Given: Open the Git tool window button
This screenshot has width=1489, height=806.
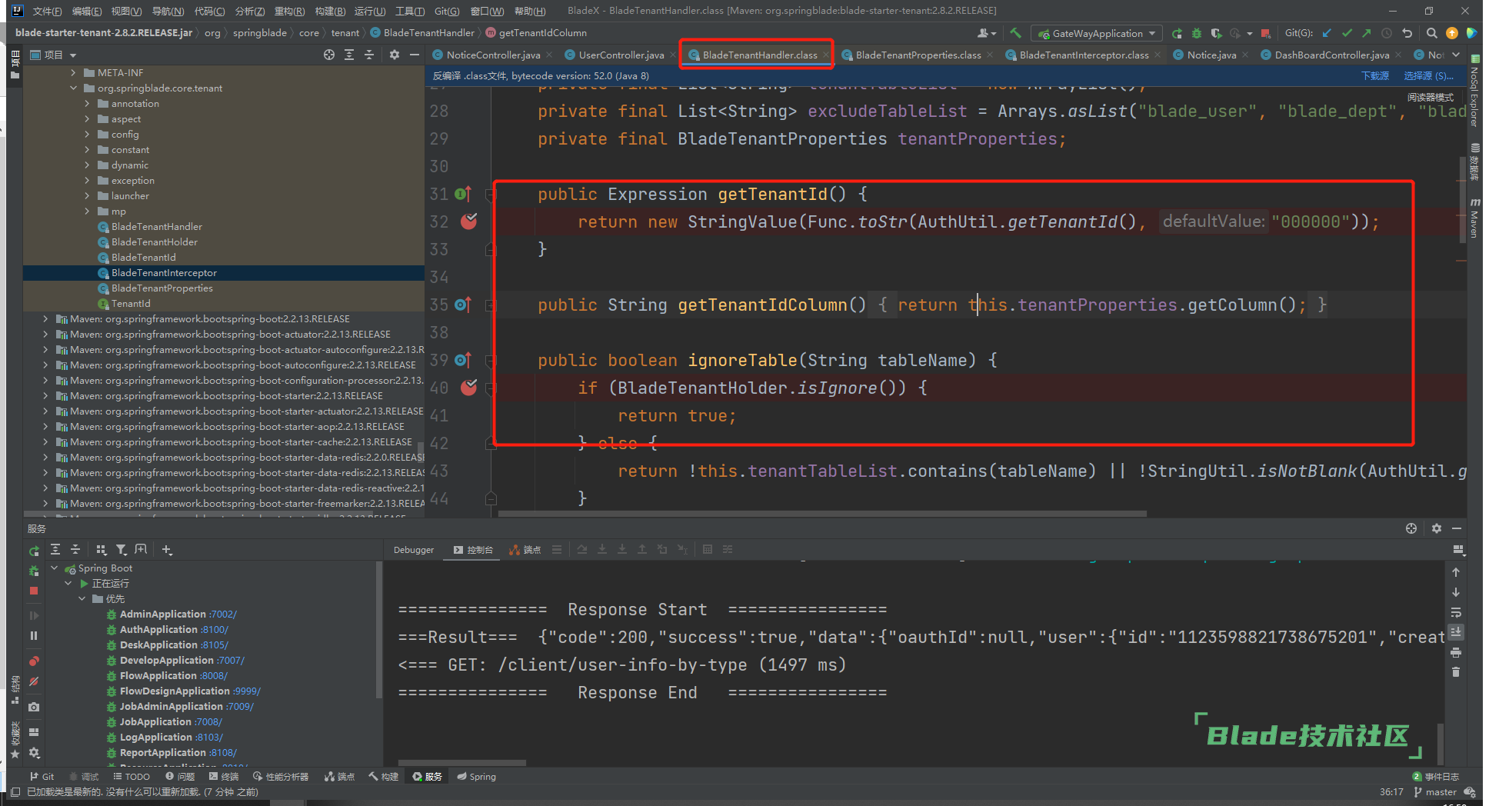Looking at the screenshot, I should click(42, 777).
